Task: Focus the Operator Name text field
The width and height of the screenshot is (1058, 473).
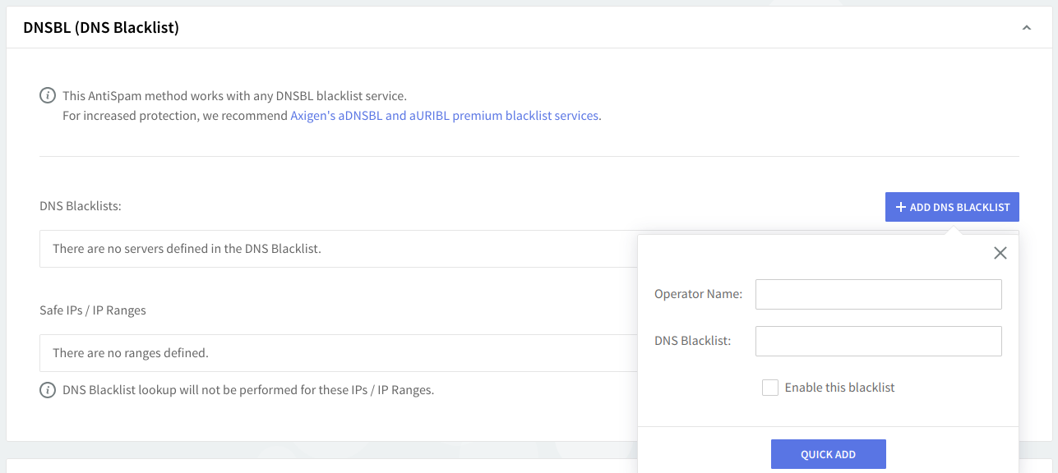Action: point(878,294)
